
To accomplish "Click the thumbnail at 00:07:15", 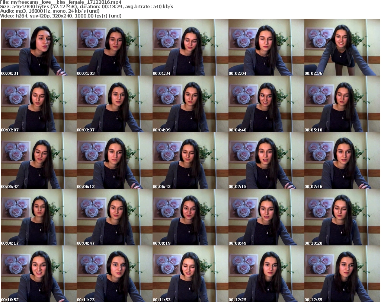I will pos(266,161).
